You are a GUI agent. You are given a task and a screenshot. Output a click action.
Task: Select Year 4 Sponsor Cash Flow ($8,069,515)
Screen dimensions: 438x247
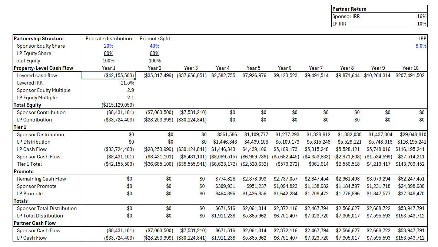[x=223, y=157]
